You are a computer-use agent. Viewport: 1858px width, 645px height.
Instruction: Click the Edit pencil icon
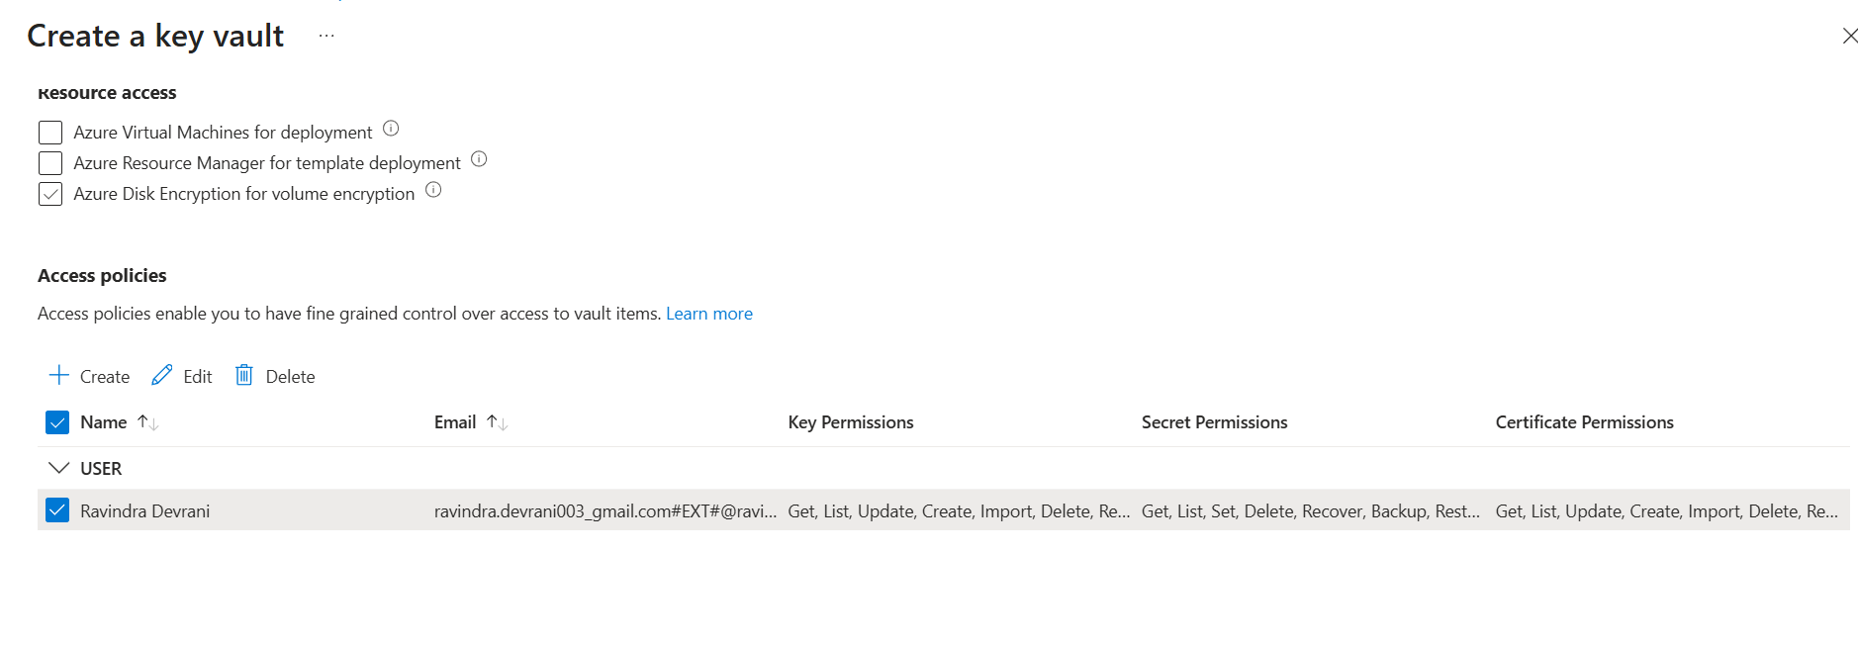click(x=162, y=376)
